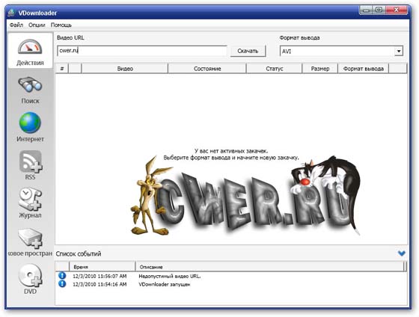This screenshot has height=317, width=419.
Task: Open the Формат вывода AVI dropdown
Action: click(398, 51)
